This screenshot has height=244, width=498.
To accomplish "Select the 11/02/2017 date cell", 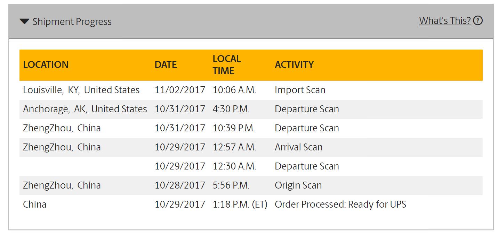I will tap(180, 90).
